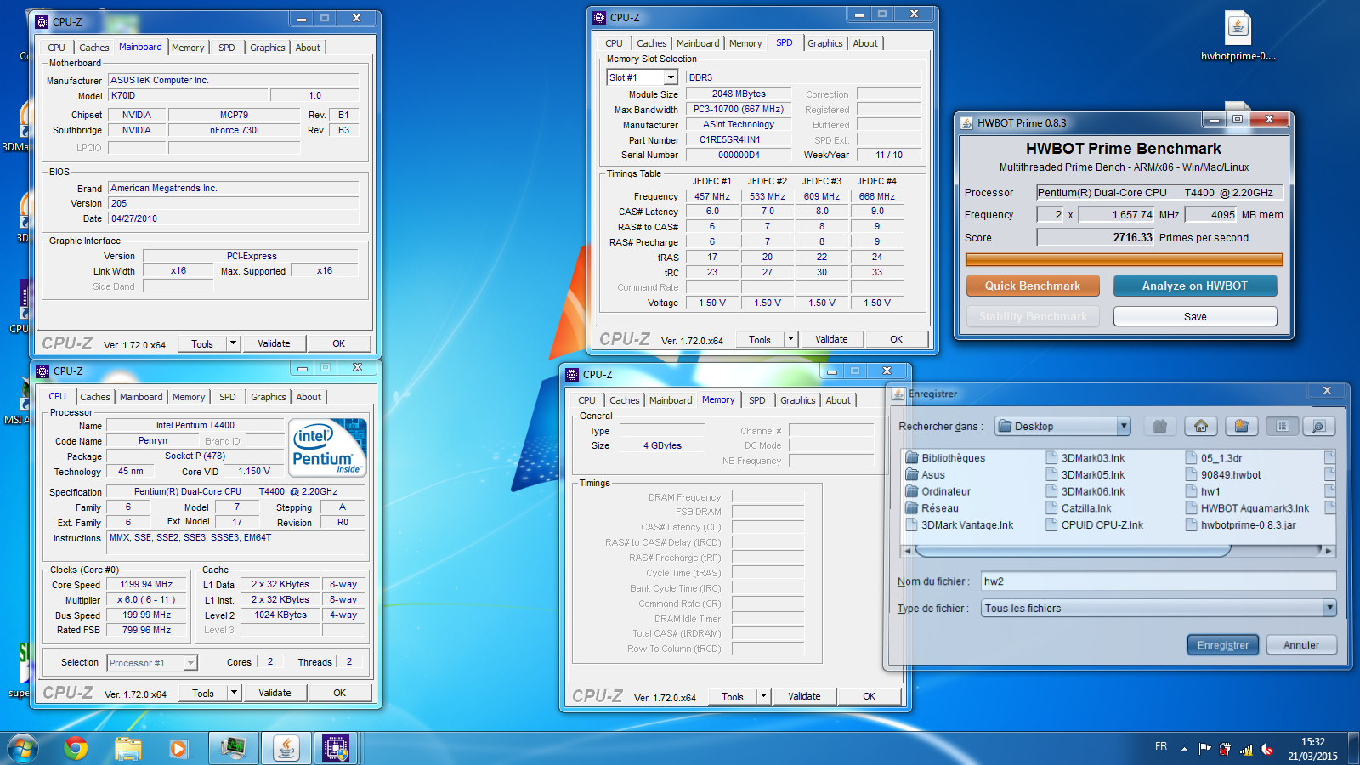
Task: Open Tools dropdown arrow in SPD CPU-Z window
Action: [x=790, y=339]
